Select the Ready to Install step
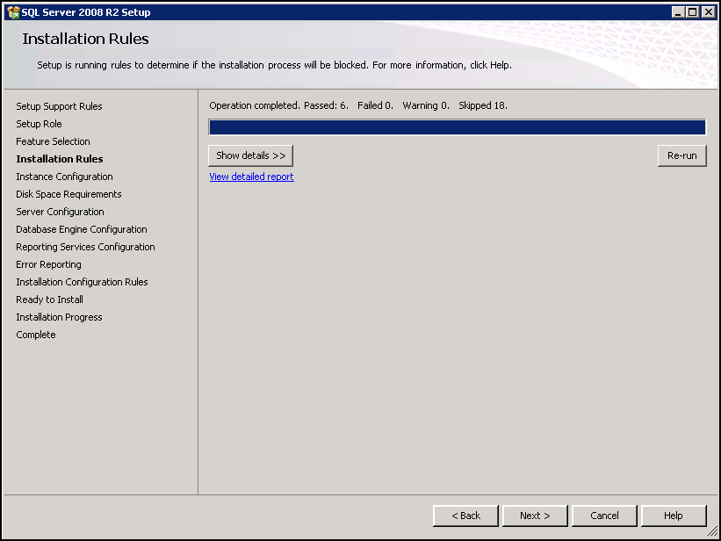 pyautogui.click(x=49, y=299)
